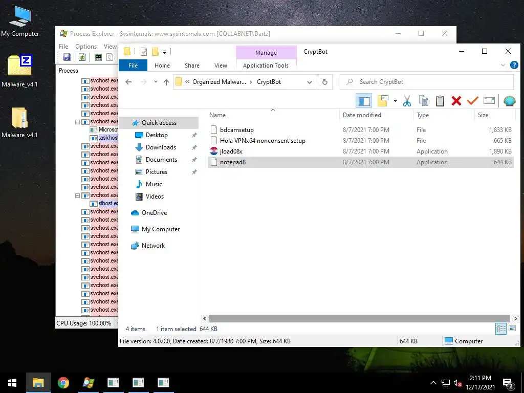
Task: Click the orange checkmark Properties icon
Action: pos(472,101)
